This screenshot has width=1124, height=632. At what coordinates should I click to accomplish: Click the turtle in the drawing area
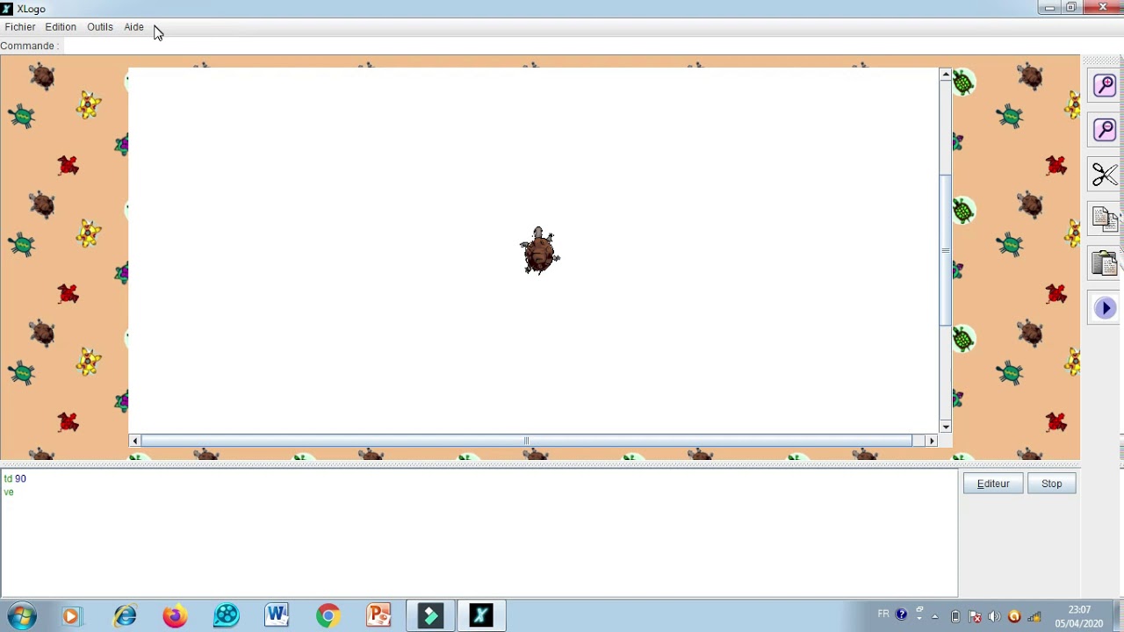pyautogui.click(x=539, y=251)
